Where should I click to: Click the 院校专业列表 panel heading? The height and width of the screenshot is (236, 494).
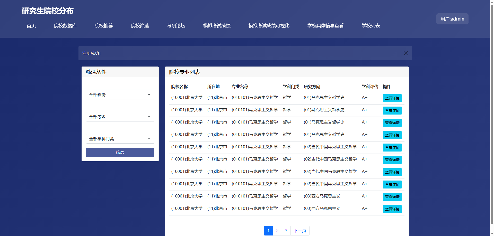tap(184, 72)
